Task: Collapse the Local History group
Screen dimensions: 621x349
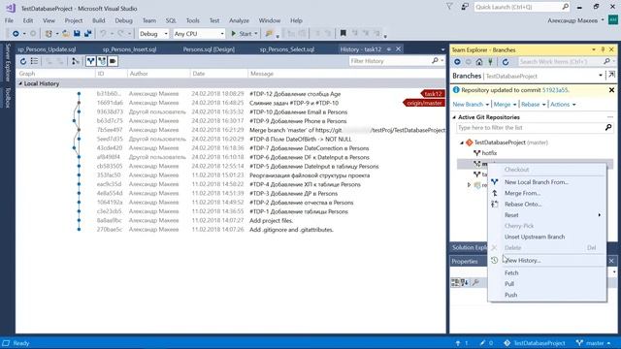Action: coord(20,84)
